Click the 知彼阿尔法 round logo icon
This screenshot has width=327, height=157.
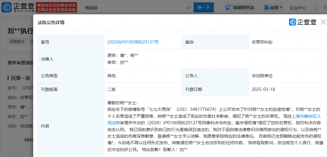[228, 8]
